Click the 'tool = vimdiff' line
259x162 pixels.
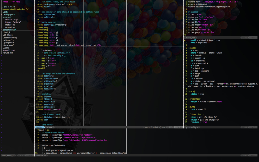198,110
